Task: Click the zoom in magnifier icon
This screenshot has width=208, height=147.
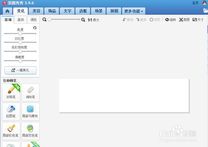Action: point(83,20)
